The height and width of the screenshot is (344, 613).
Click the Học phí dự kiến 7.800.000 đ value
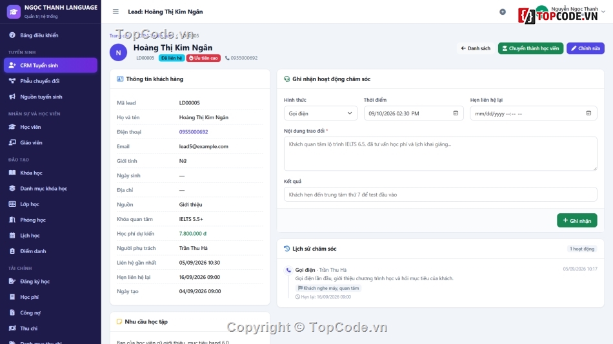click(x=193, y=233)
